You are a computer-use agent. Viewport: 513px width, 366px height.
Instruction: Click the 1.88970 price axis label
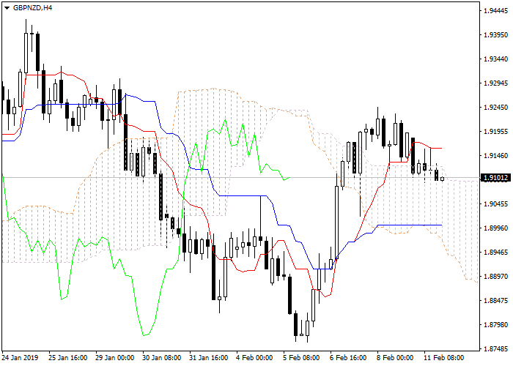click(496, 277)
